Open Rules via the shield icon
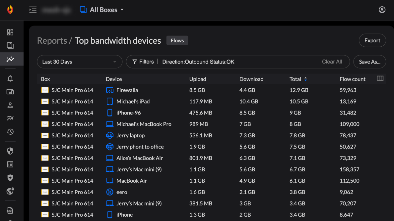394x221 pixels. tap(10, 151)
